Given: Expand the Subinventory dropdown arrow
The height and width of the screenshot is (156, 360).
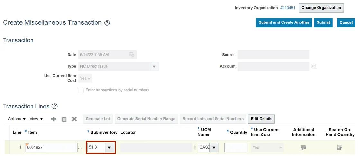Looking at the screenshot, I should pyautogui.click(x=110, y=148).
